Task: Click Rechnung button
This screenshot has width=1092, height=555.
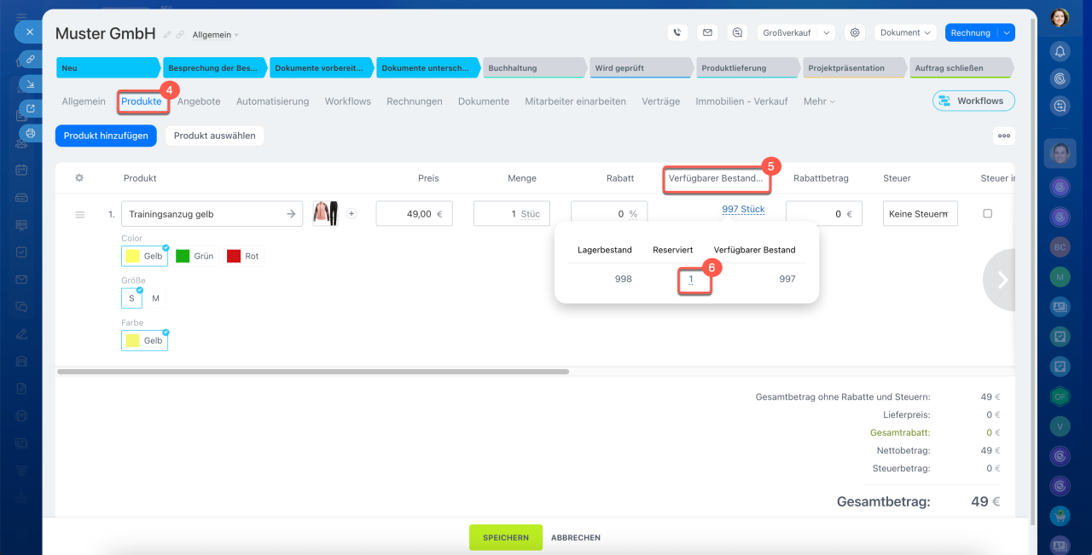Action: point(971,32)
